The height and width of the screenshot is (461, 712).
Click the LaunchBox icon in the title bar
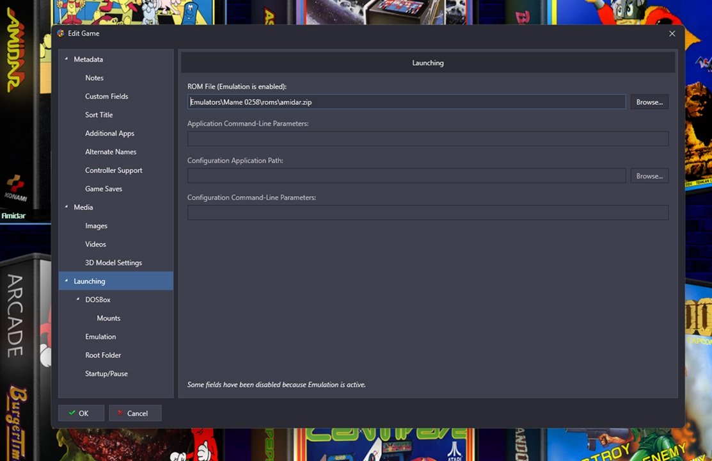tap(61, 33)
